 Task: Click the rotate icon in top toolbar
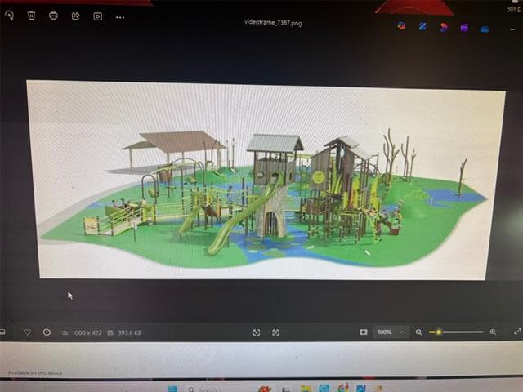[9, 15]
